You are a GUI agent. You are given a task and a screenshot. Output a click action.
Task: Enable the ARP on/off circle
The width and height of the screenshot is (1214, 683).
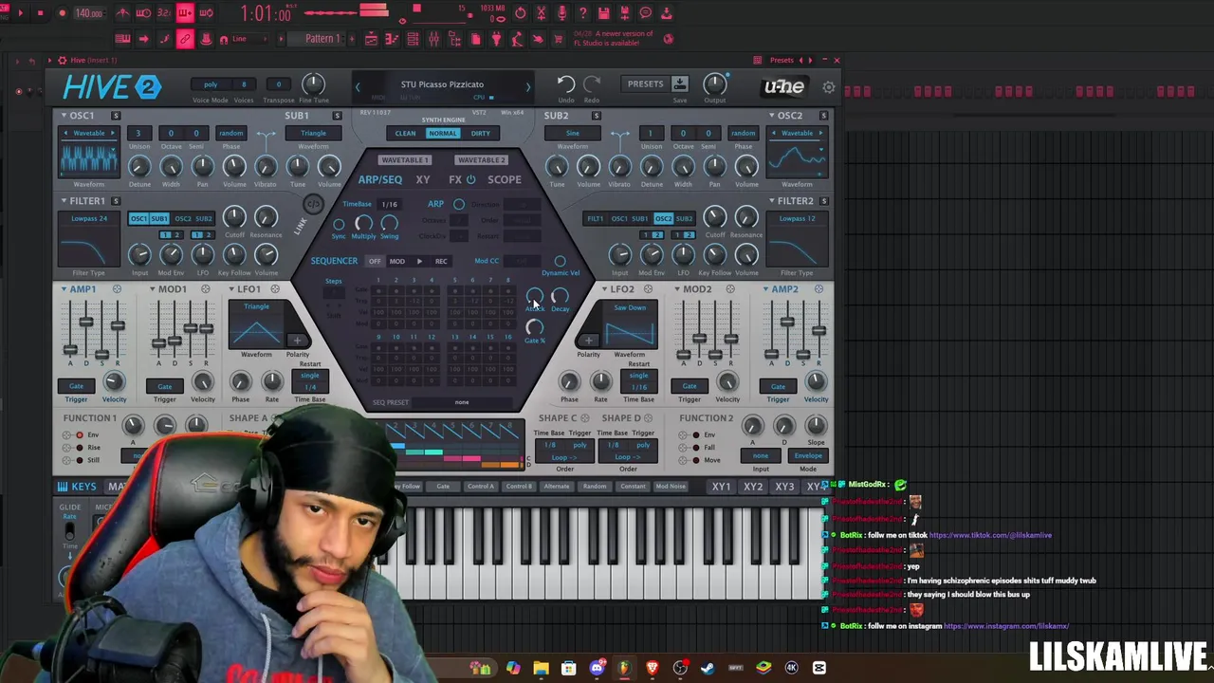459,204
